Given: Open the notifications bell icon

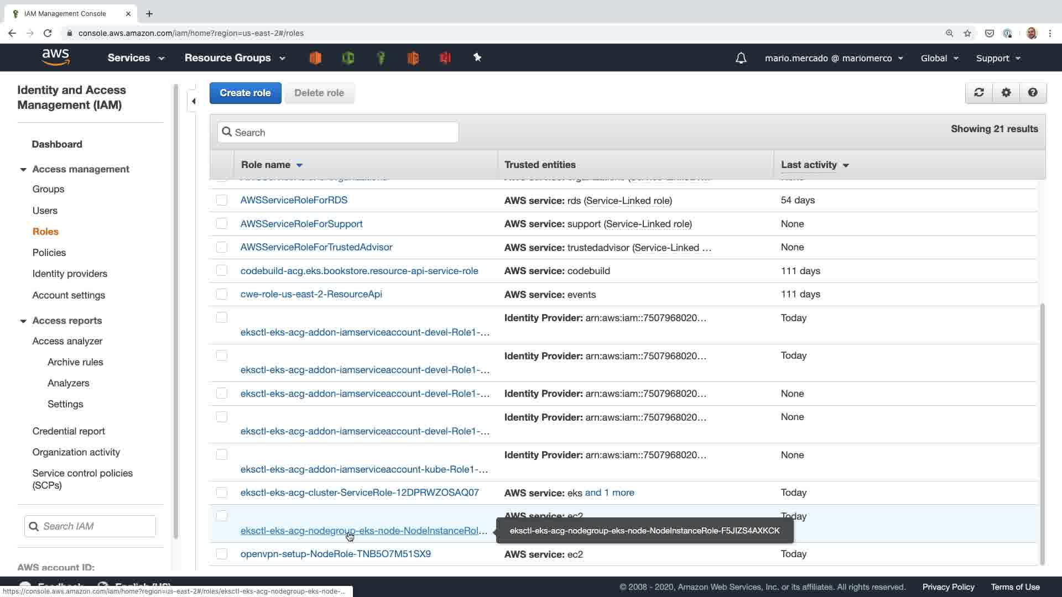Looking at the screenshot, I should [741, 58].
